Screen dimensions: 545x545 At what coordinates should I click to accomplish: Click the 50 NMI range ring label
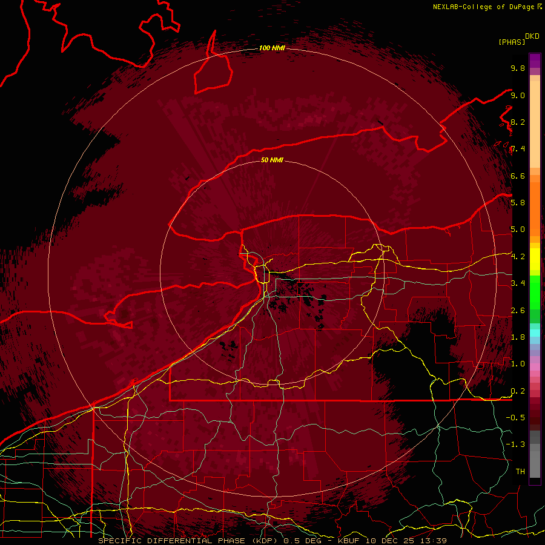(272, 160)
